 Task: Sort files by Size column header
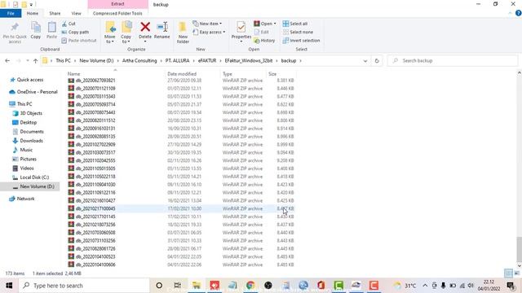272,74
